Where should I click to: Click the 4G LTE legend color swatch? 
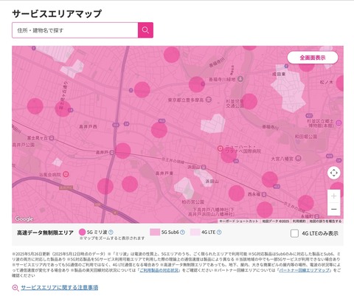(195, 232)
